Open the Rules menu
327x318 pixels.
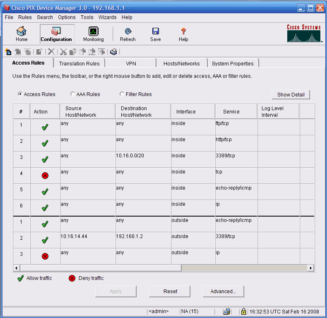click(25, 17)
